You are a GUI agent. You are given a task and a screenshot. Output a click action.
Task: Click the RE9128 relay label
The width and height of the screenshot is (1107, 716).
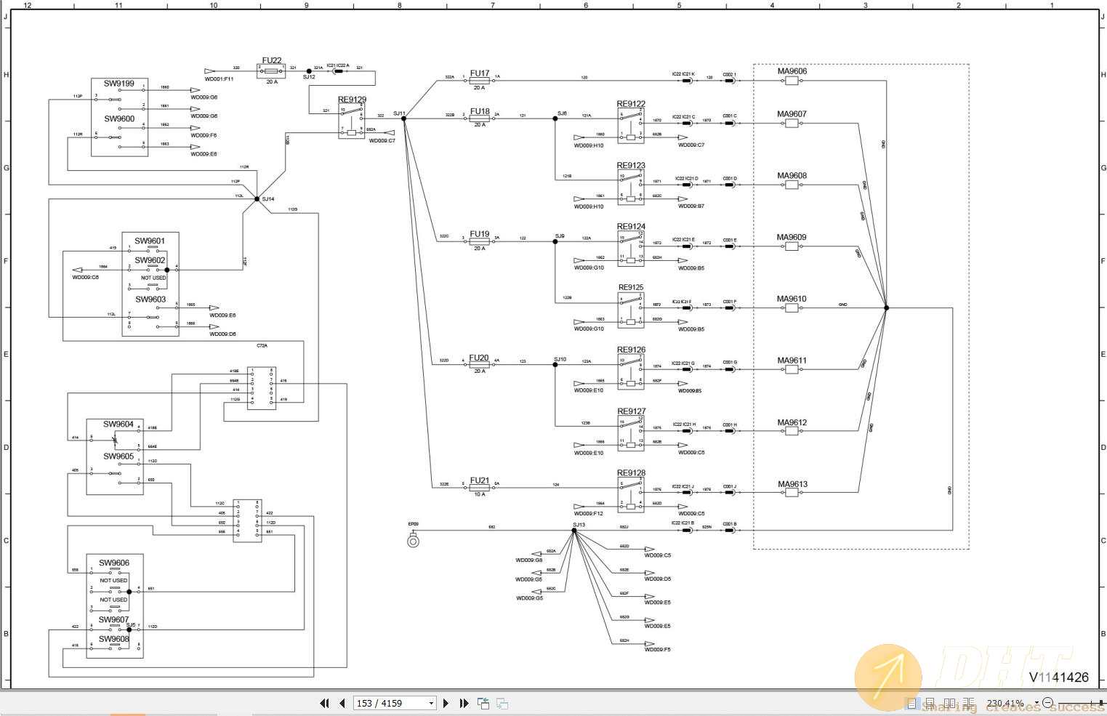[x=631, y=473]
